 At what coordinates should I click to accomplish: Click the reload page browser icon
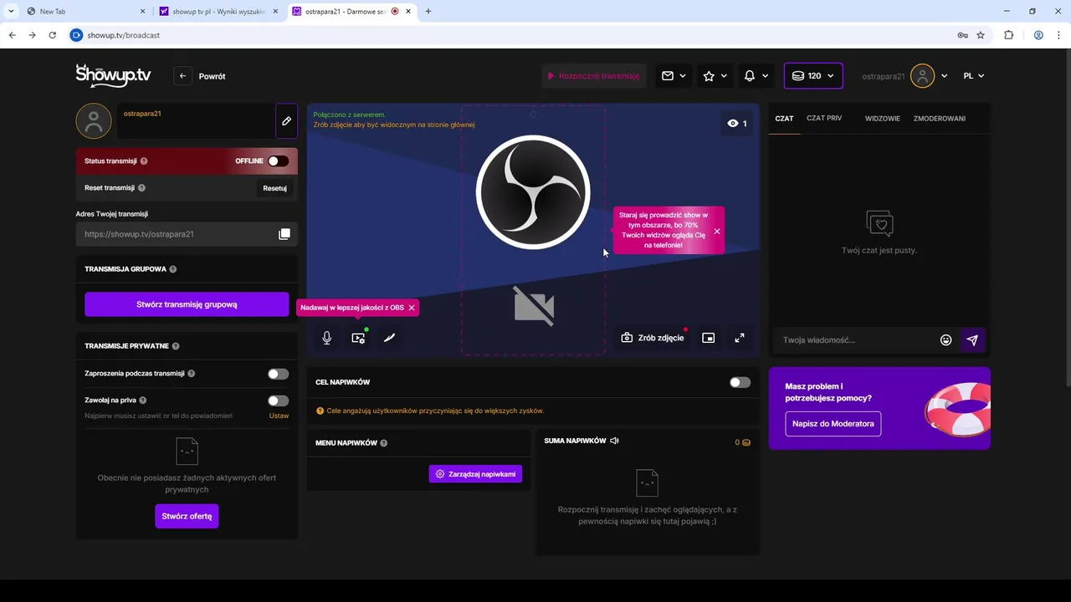coord(52,35)
